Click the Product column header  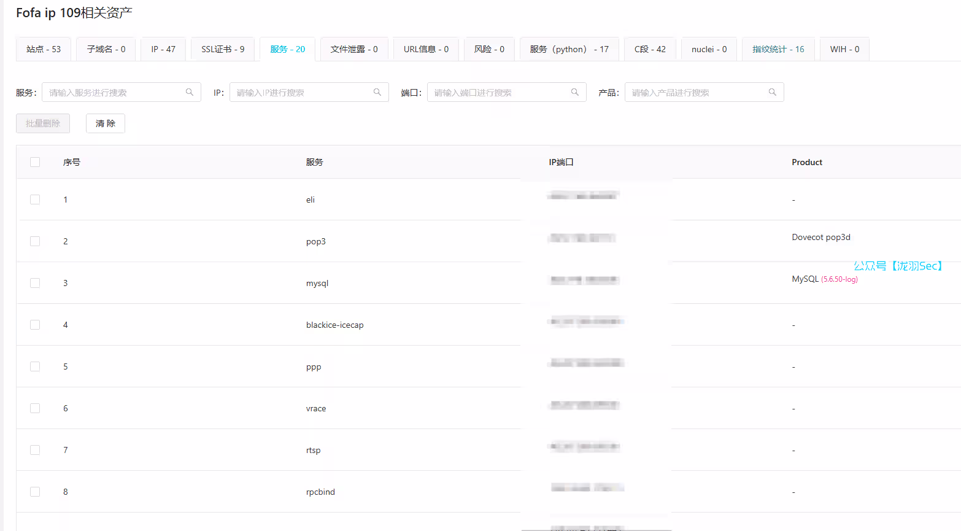807,162
